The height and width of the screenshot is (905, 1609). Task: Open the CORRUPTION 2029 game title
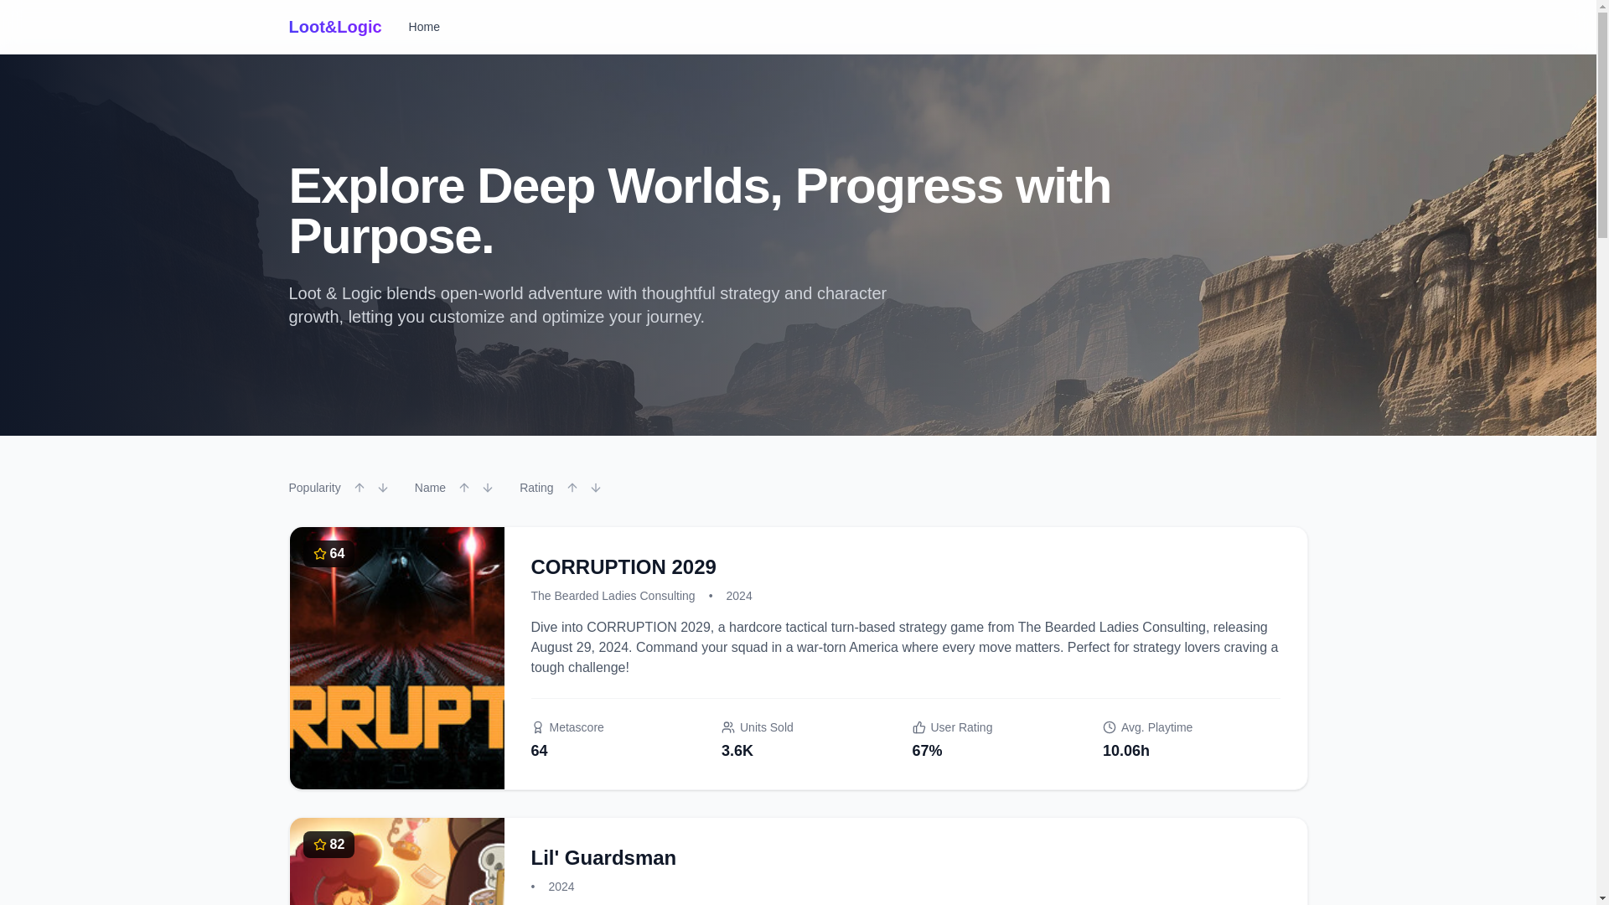pyautogui.click(x=623, y=567)
